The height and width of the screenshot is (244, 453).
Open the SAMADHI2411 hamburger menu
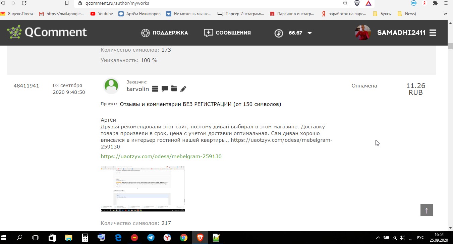coord(433,33)
